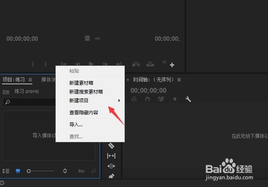Expand the source monitor overflow chevrons
268x187 pixels.
tap(164, 62)
